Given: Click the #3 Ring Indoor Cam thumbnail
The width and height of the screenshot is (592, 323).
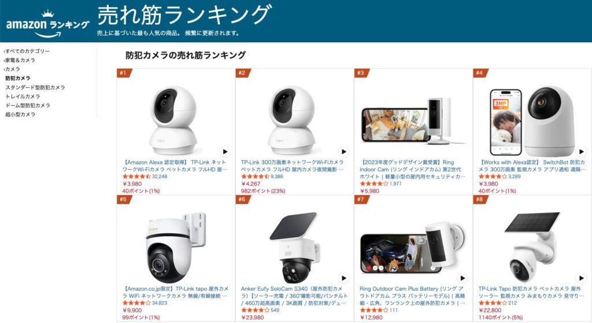Looking at the screenshot, I should pos(412,120).
